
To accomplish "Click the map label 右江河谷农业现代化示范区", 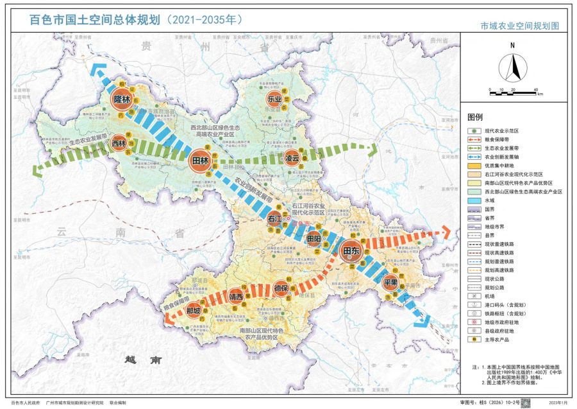I will click(308, 209).
